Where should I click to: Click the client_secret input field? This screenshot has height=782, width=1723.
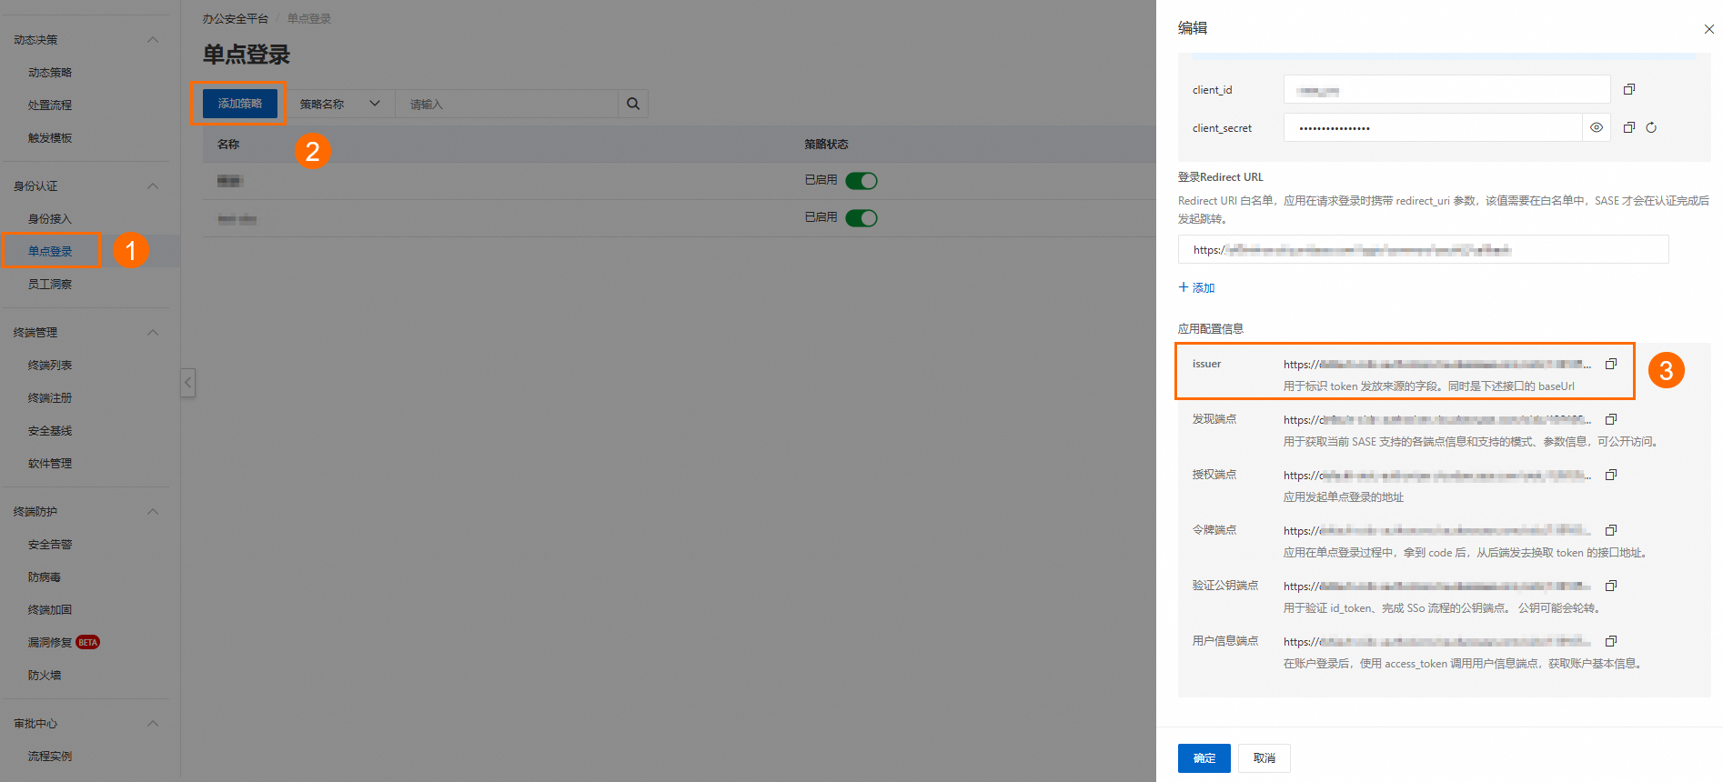1433,127
